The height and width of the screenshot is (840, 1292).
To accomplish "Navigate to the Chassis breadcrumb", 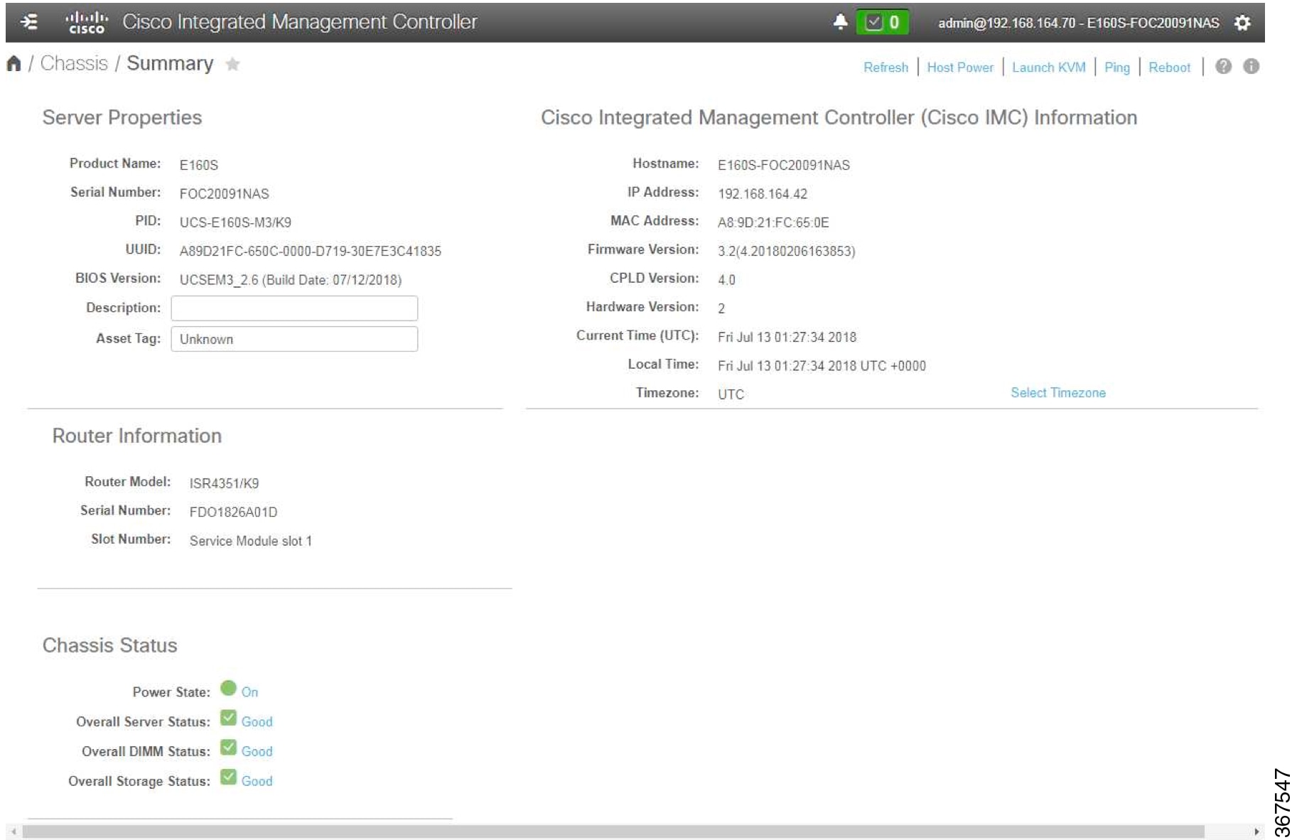I will [x=77, y=63].
